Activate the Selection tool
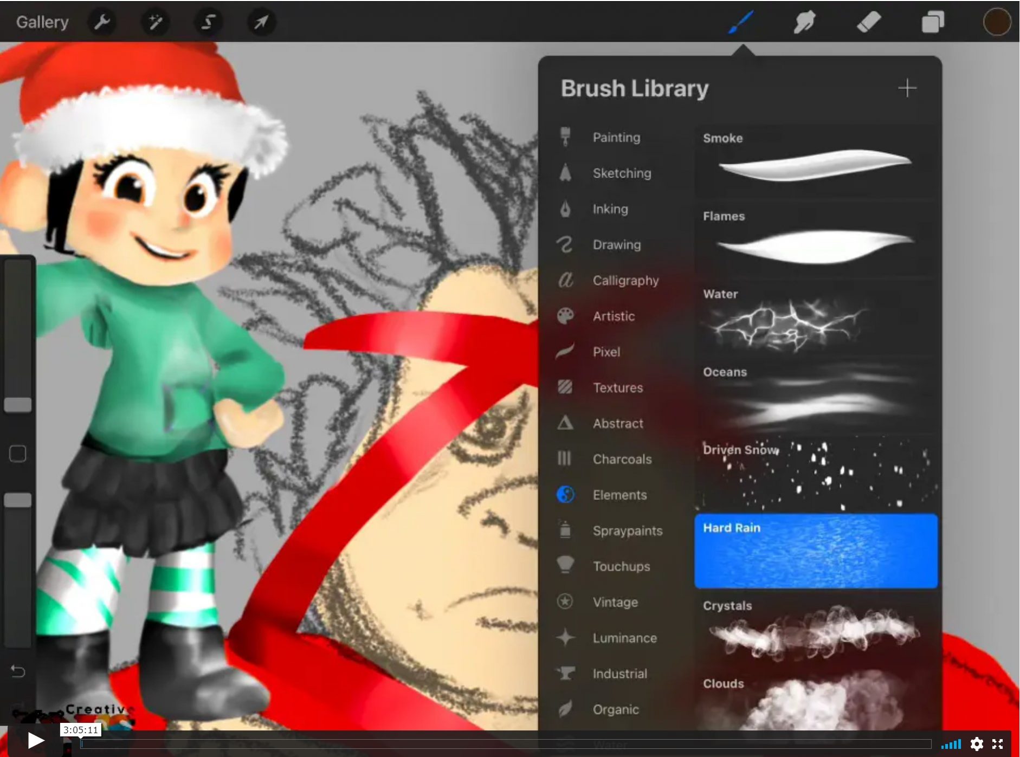Viewport: 1020px width, 757px height. pyautogui.click(x=208, y=22)
